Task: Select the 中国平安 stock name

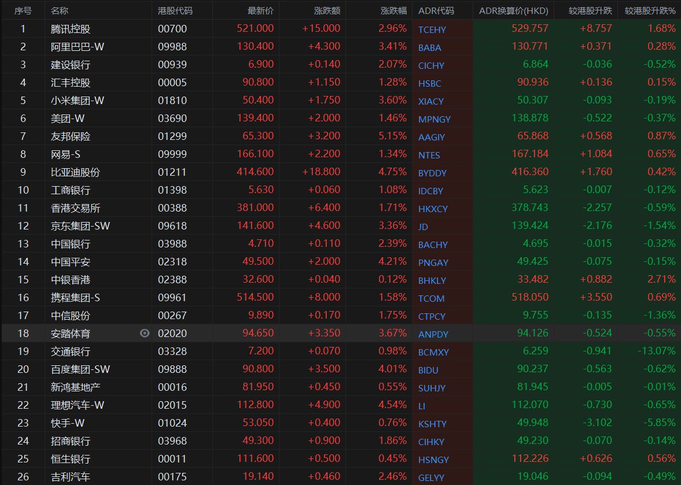Action: tap(71, 262)
